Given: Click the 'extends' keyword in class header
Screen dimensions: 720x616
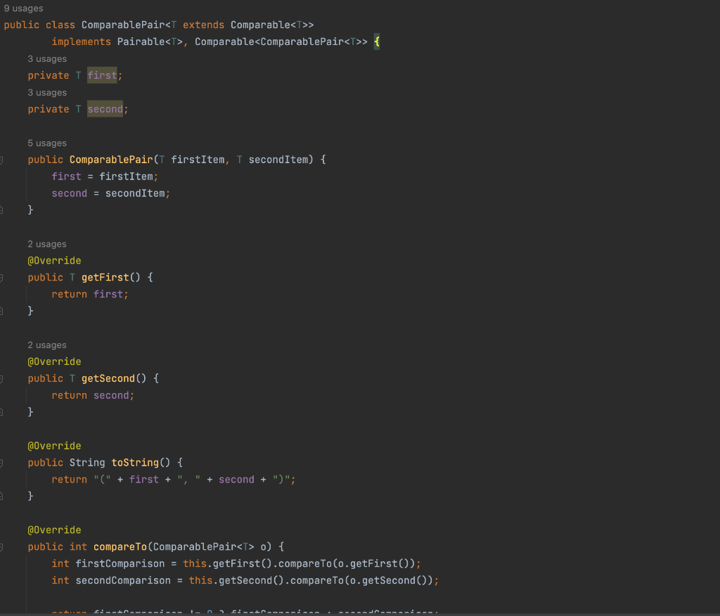Looking at the screenshot, I should tap(203, 25).
